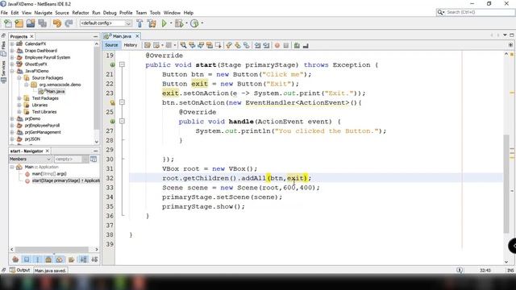Screen dimensions: 516x290
Task: Click Clean and Build Project icon
Action: 152,23
